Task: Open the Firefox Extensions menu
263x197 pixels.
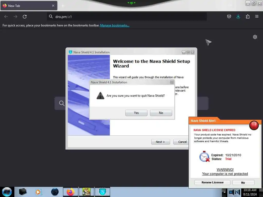Action: point(248,16)
